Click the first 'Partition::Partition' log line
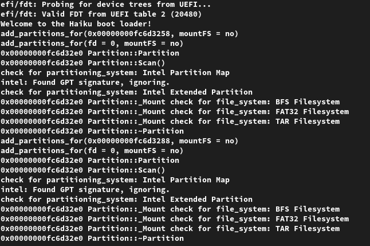 coord(90,53)
